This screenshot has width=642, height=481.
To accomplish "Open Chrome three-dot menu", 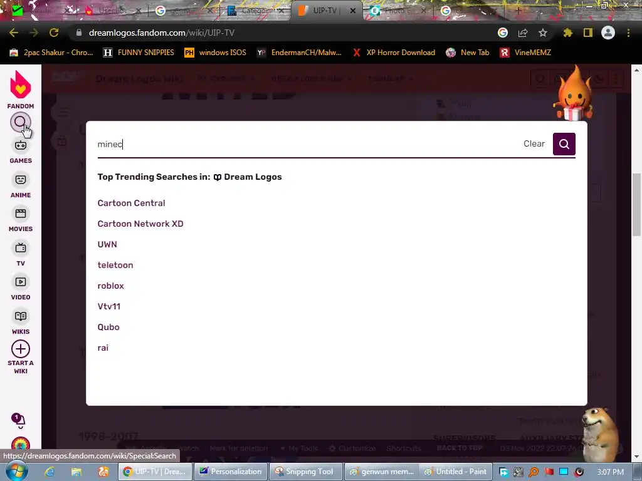I will 628,33.
